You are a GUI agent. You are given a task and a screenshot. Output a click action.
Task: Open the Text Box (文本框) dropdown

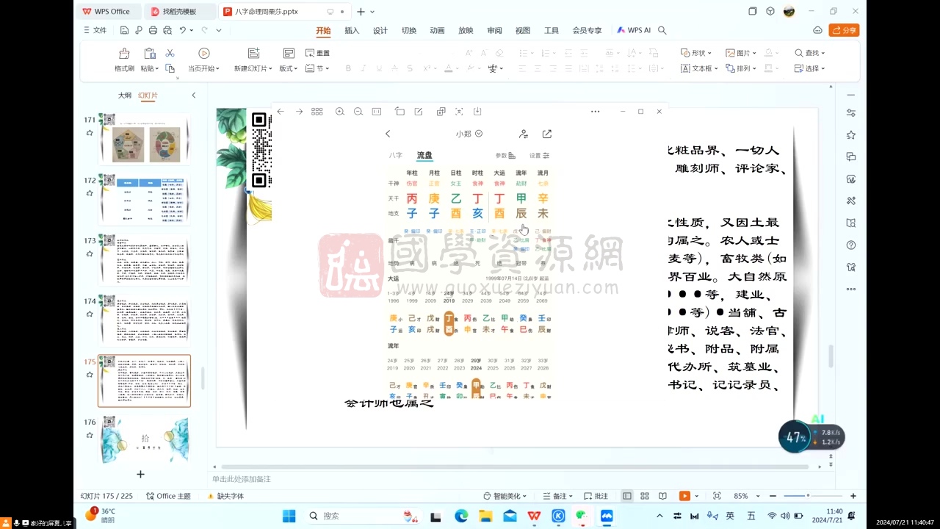(x=699, y=68)
